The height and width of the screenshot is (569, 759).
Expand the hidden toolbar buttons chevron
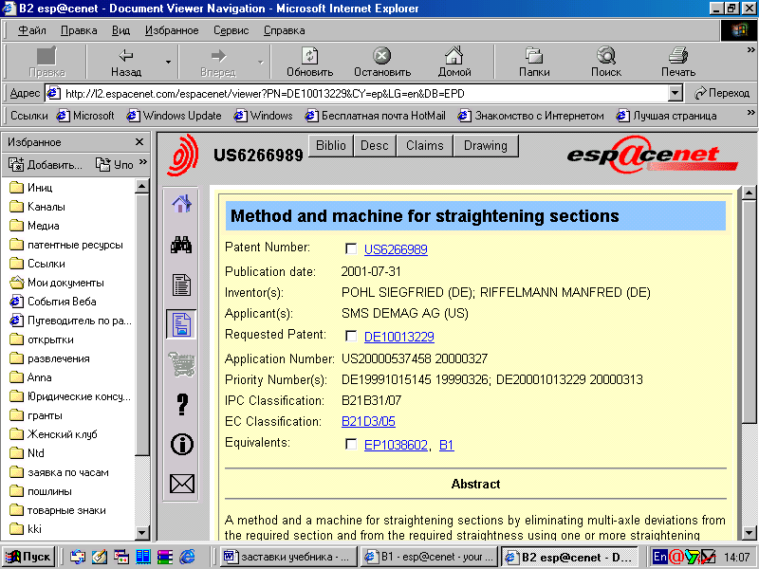point(750,50)
